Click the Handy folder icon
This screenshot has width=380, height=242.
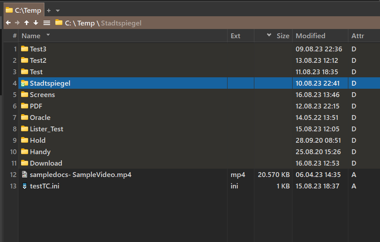click(x=25, y=152)
